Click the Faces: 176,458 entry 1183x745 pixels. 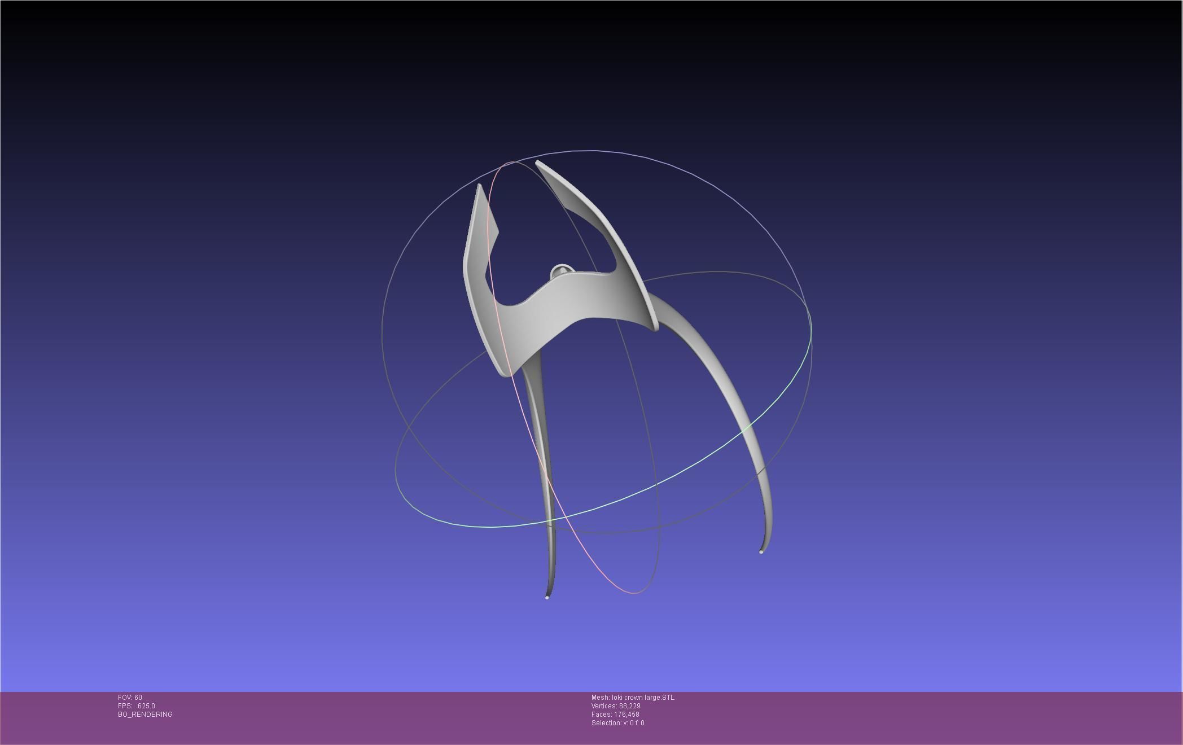tap(615, 715)
